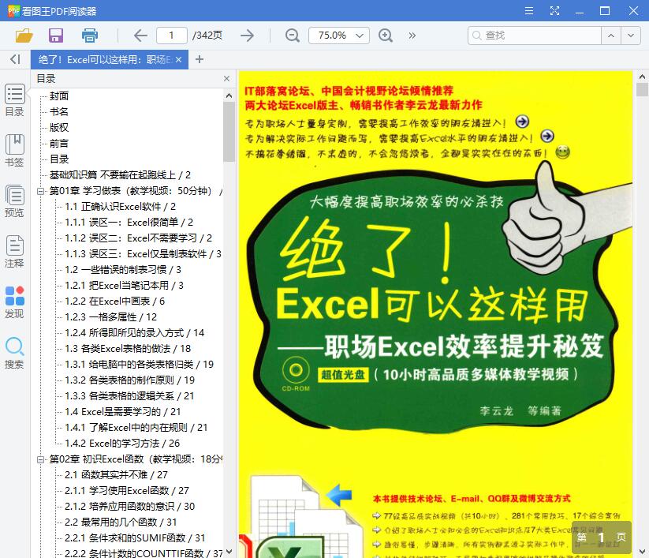Add a new tab with plus

(199, 59)
